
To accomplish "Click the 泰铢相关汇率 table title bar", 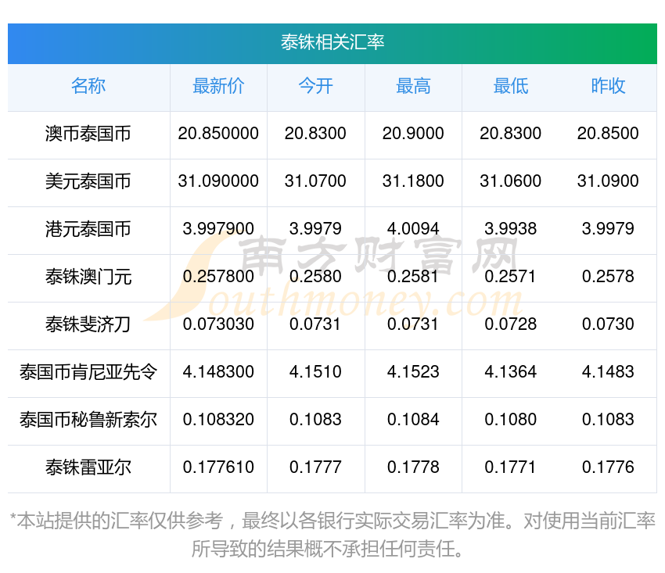I will click(332, 43).
